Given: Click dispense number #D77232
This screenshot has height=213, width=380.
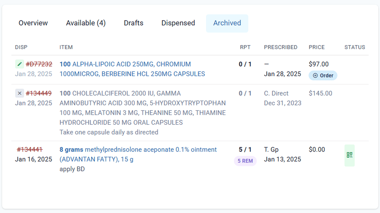Looking at the screenshot, I should [39, 64].
